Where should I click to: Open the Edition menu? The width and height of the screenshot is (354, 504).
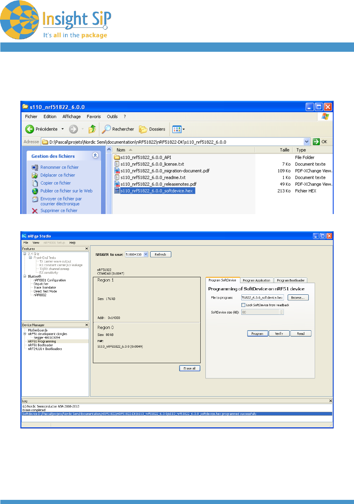coord(50,117)
